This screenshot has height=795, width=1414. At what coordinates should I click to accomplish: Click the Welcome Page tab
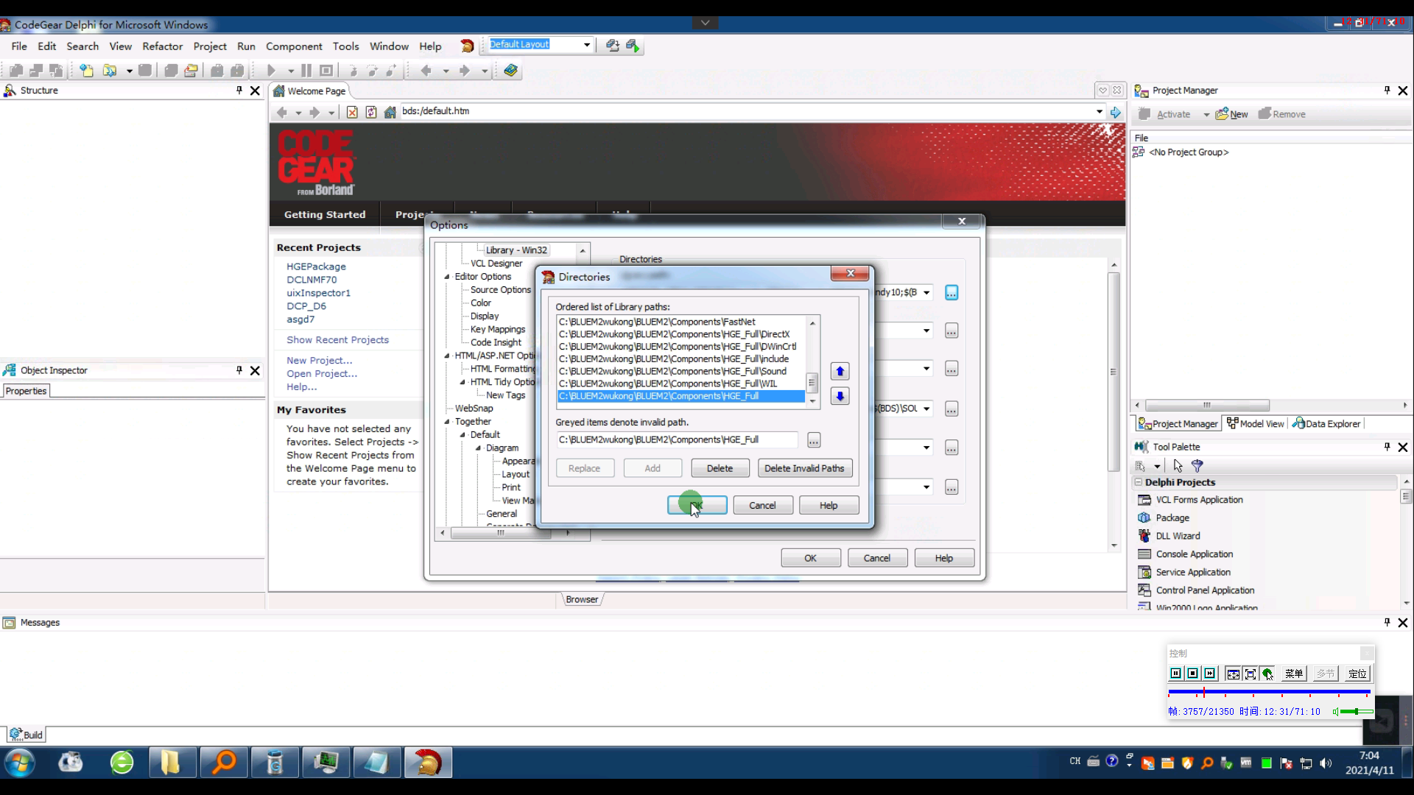pos(310,91)
